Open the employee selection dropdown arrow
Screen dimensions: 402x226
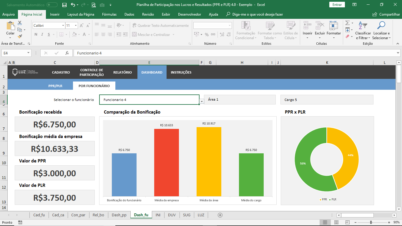202,101
